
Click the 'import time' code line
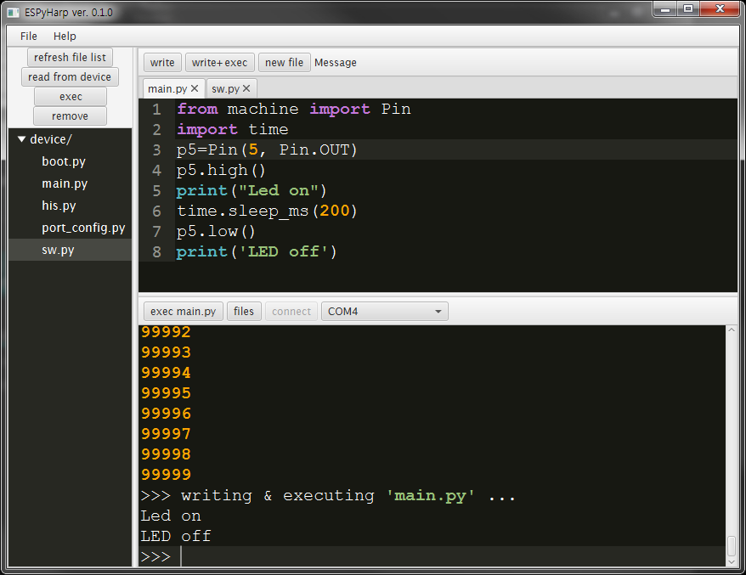click(232, 129)
